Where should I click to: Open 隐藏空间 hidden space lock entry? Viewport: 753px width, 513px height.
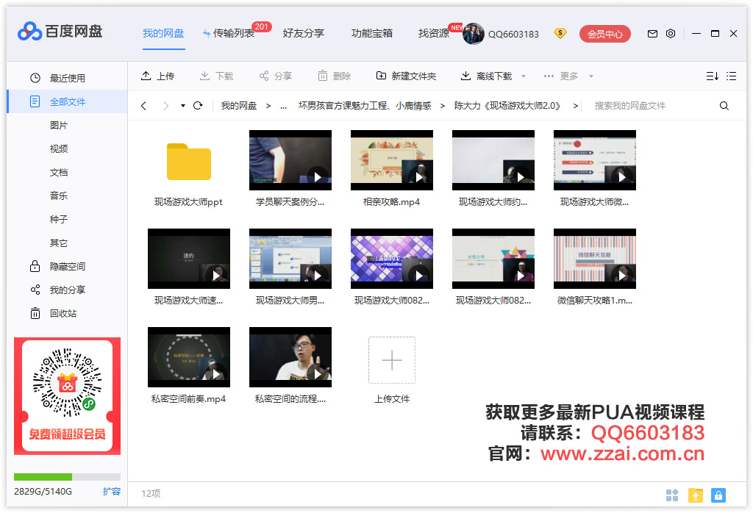(67, 266)
